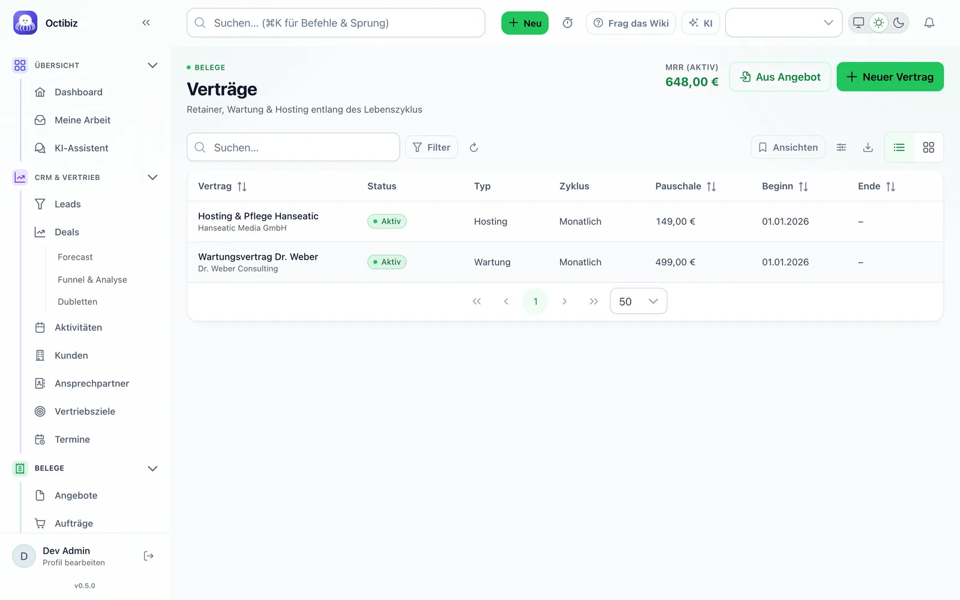Click the Neuer Vertrag button
The image size is (960, 600).
(890, 77)
